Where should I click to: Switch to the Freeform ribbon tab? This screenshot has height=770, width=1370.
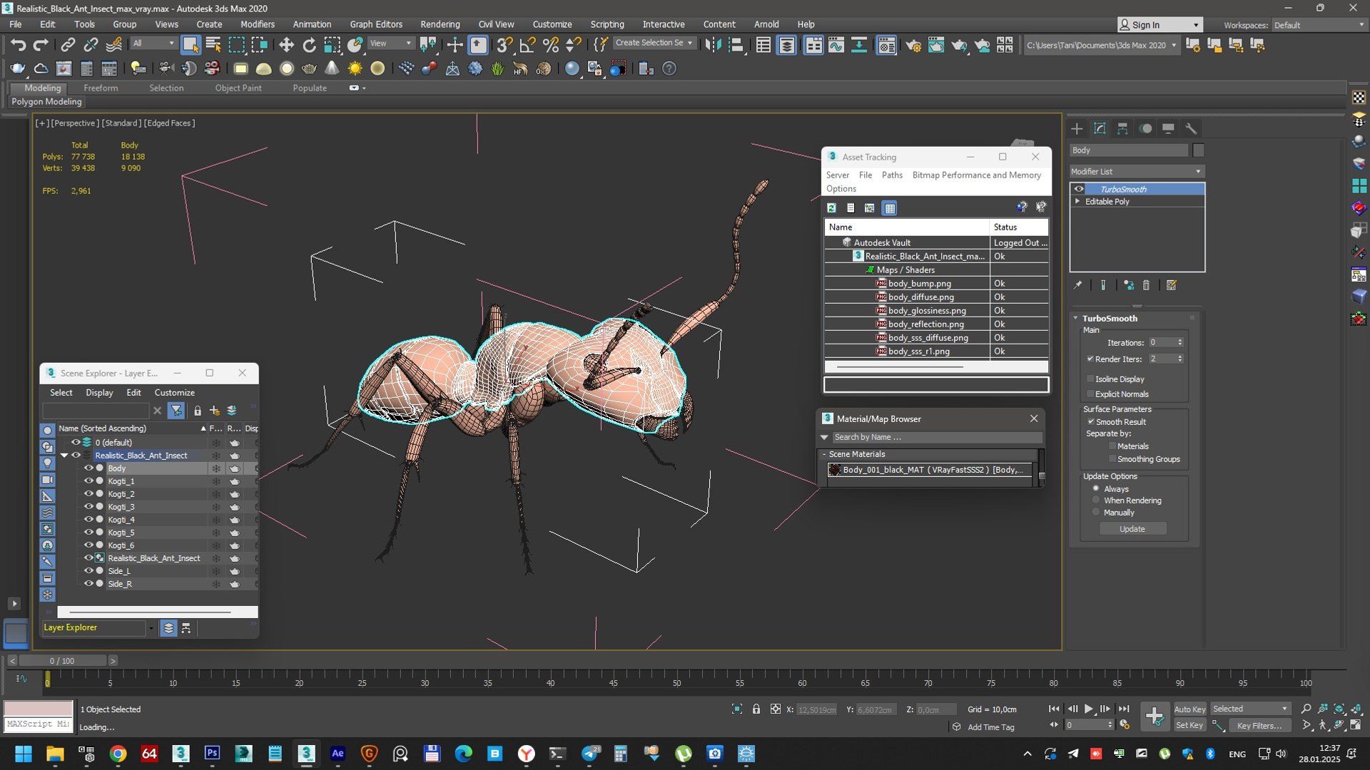tap(101, 88)
